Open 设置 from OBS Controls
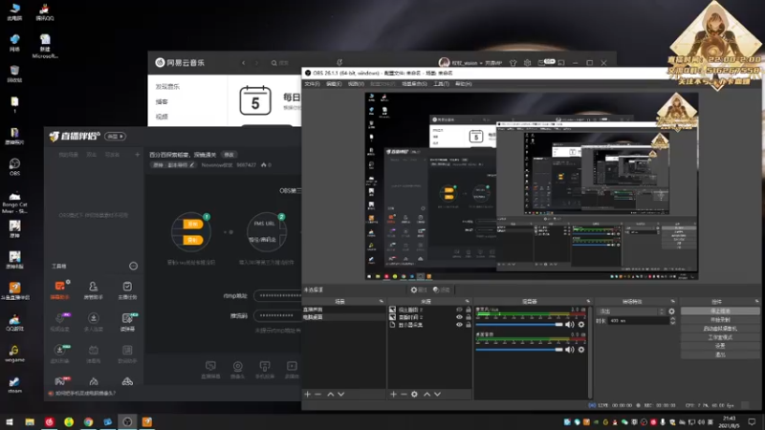 tap(720, 346)
